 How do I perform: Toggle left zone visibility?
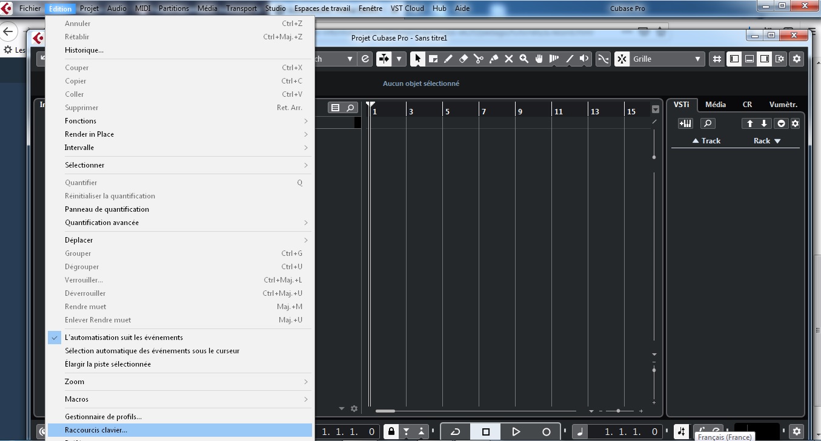(734, 59)
